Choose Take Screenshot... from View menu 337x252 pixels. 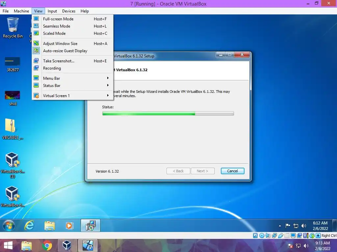(73, 61)
